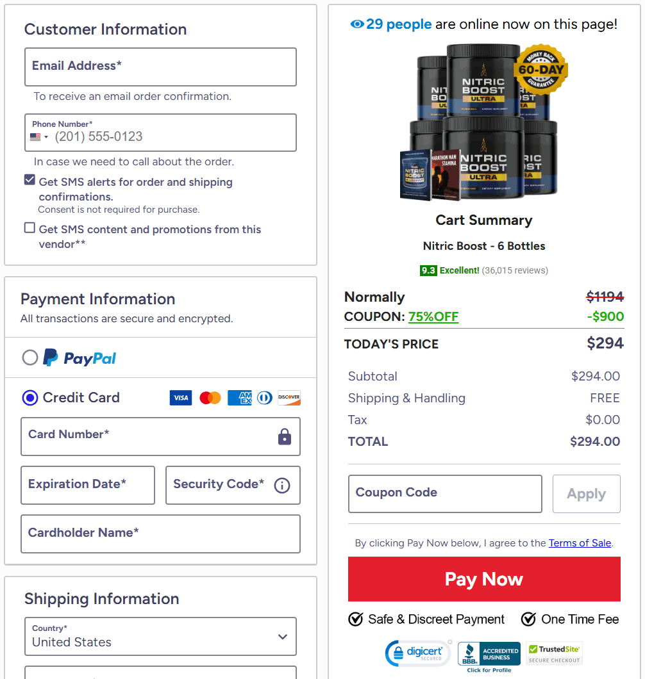Select the PayPal payment radio button
The height and width of the screenshot is (679, 645).
30,357
